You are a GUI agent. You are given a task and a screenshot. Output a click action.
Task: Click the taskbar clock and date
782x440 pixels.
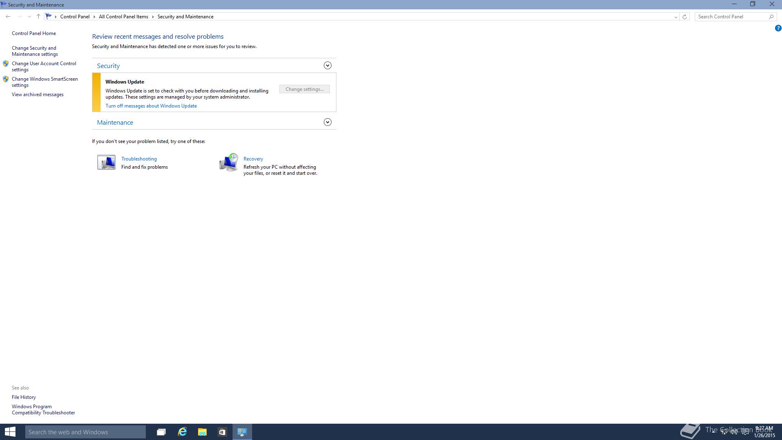764,432
